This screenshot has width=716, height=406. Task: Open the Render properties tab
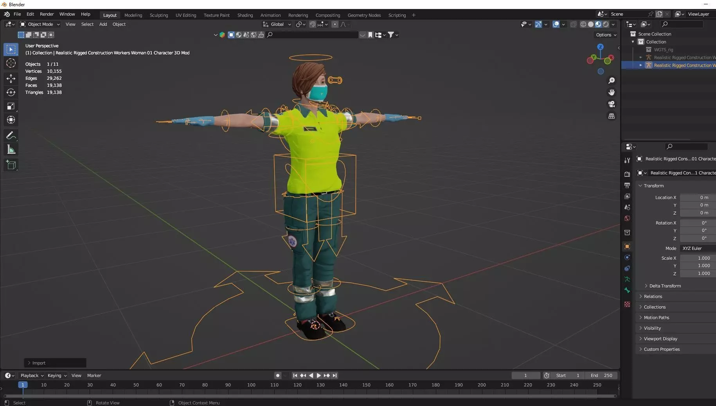[x=627, y=174]
